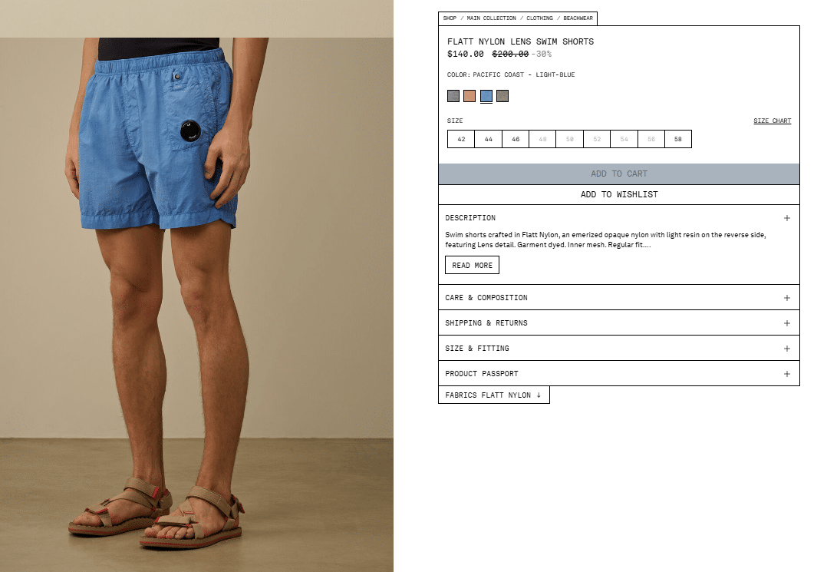Go to Beachwear in breadcrumb

[578, 18]
